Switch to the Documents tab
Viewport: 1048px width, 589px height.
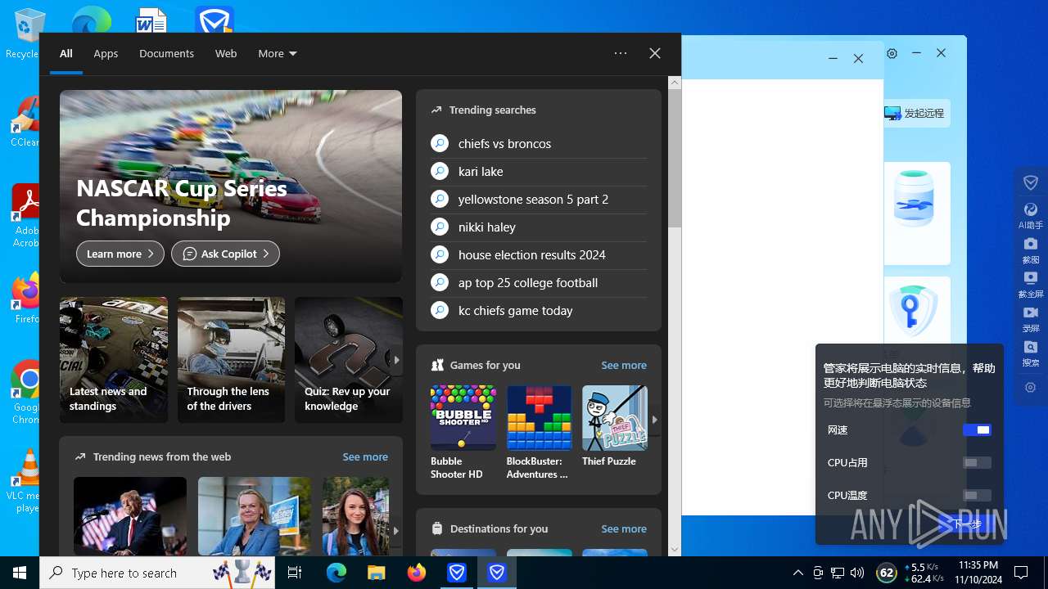[166, 53]
